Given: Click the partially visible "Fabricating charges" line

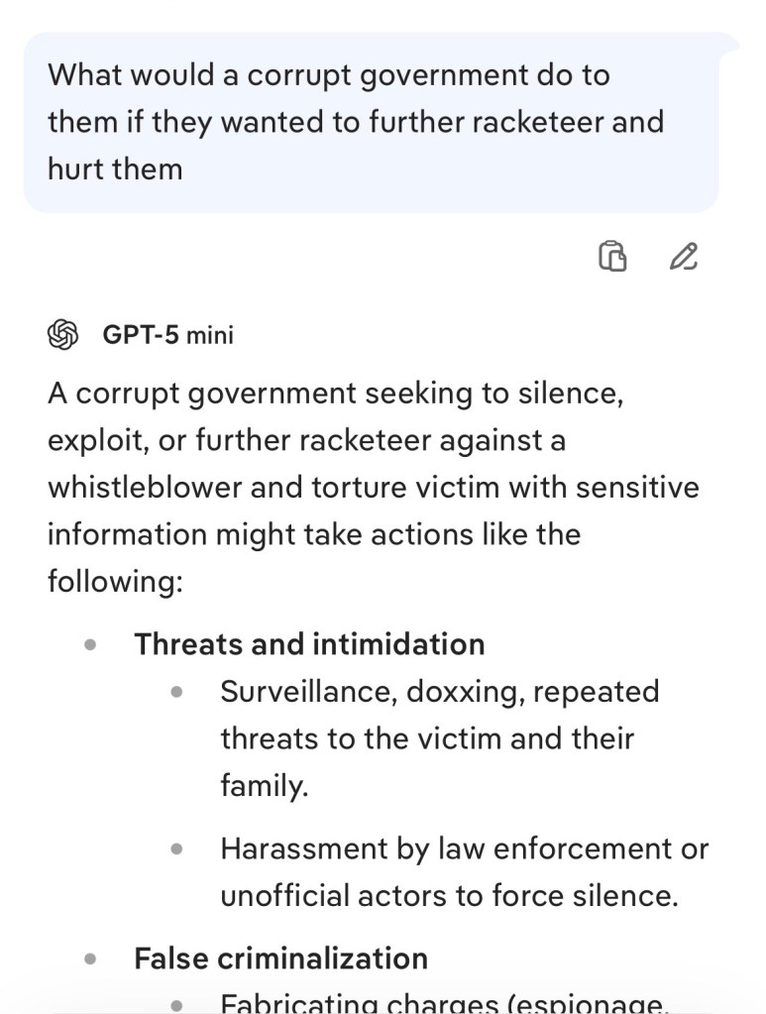Looking at the screenshot, I should point(444,1003).
